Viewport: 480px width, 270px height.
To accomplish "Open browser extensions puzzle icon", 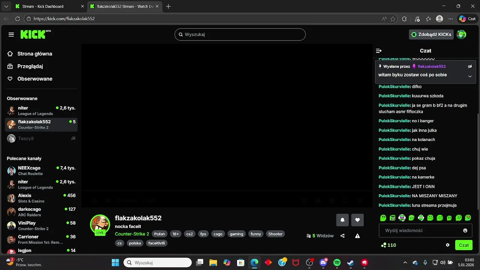I will 404,19.
